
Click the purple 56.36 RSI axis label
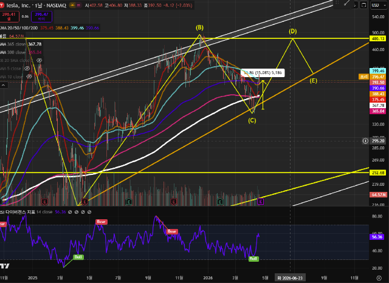[x=377, y=237]
